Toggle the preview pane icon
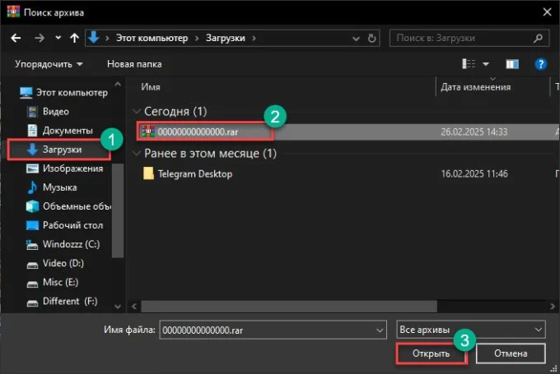Image resolution: width=560 pixels, height=374 pixels. (512, 64)
